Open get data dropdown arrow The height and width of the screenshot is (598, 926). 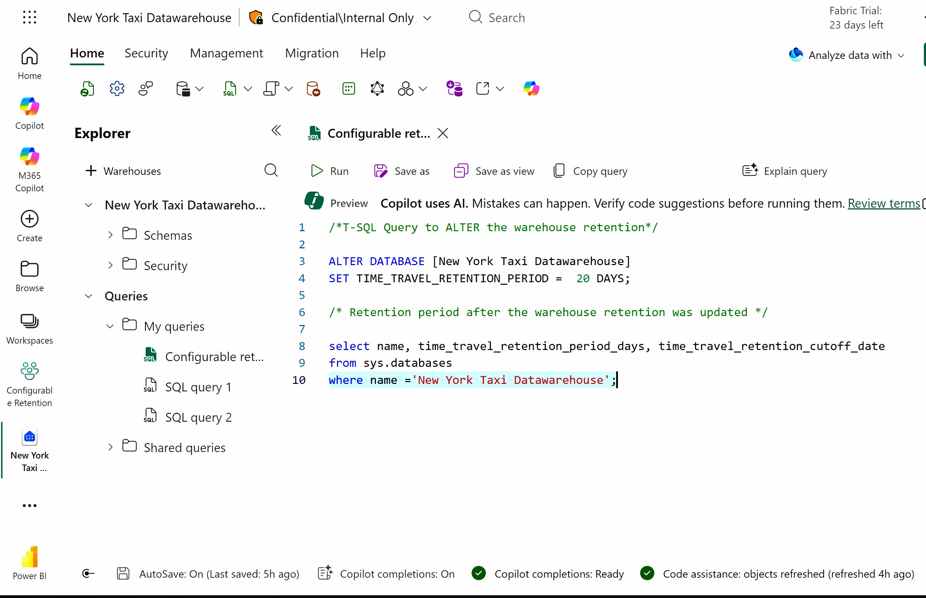click(200, 89)
